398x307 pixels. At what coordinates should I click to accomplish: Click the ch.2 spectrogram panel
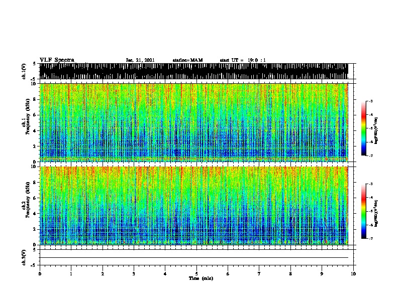pyautogui.click(x=193, y=206)
